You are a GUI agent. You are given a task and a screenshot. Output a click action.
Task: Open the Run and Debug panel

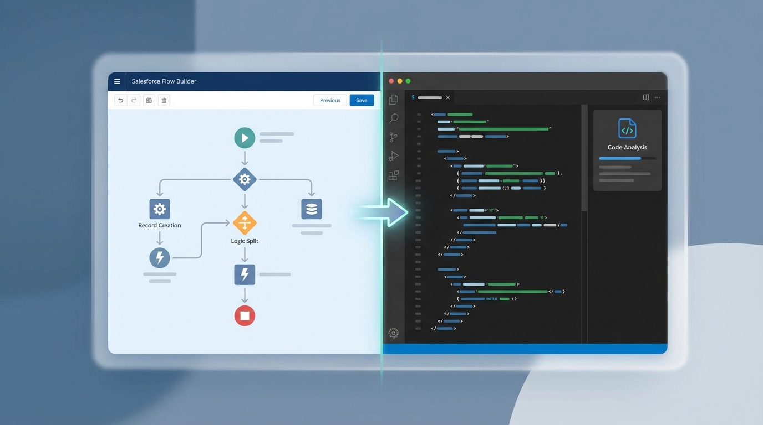[394, 156]
